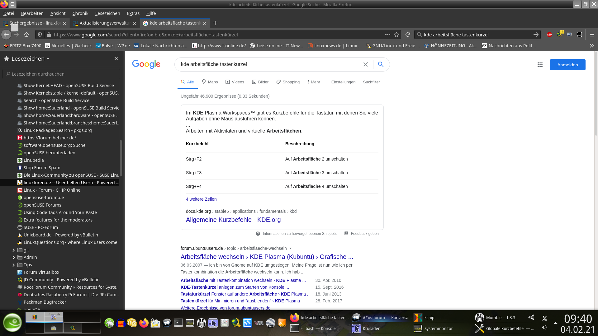The width and height of the screenshot is (598, 336).
Task: Select the Videos search tab
Action: click(x=235, y=82)
